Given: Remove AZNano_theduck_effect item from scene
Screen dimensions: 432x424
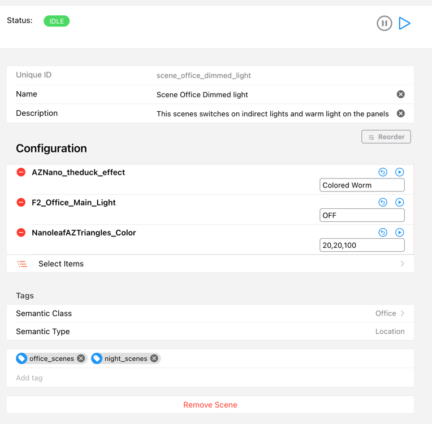Looking at the screenshot, I should [21, 172].
